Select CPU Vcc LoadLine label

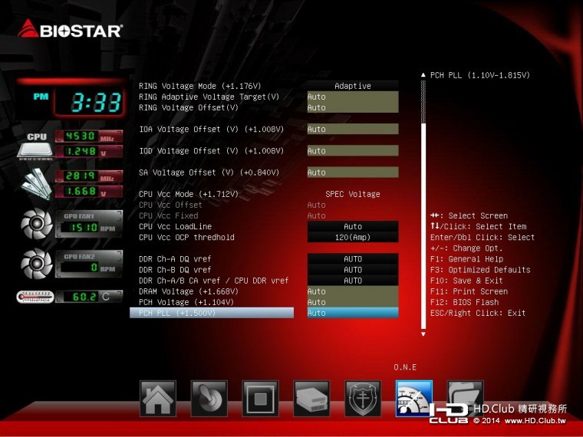coord(175,226)
